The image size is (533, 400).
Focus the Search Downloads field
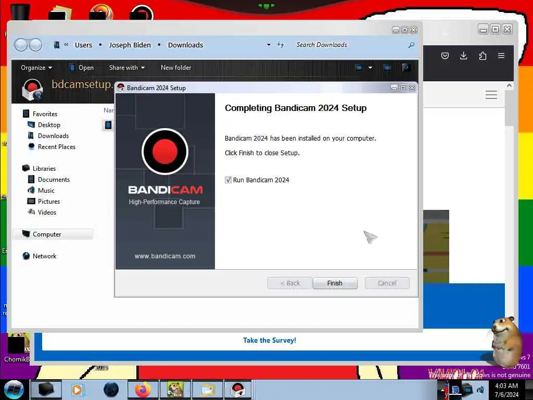(350, 45)
